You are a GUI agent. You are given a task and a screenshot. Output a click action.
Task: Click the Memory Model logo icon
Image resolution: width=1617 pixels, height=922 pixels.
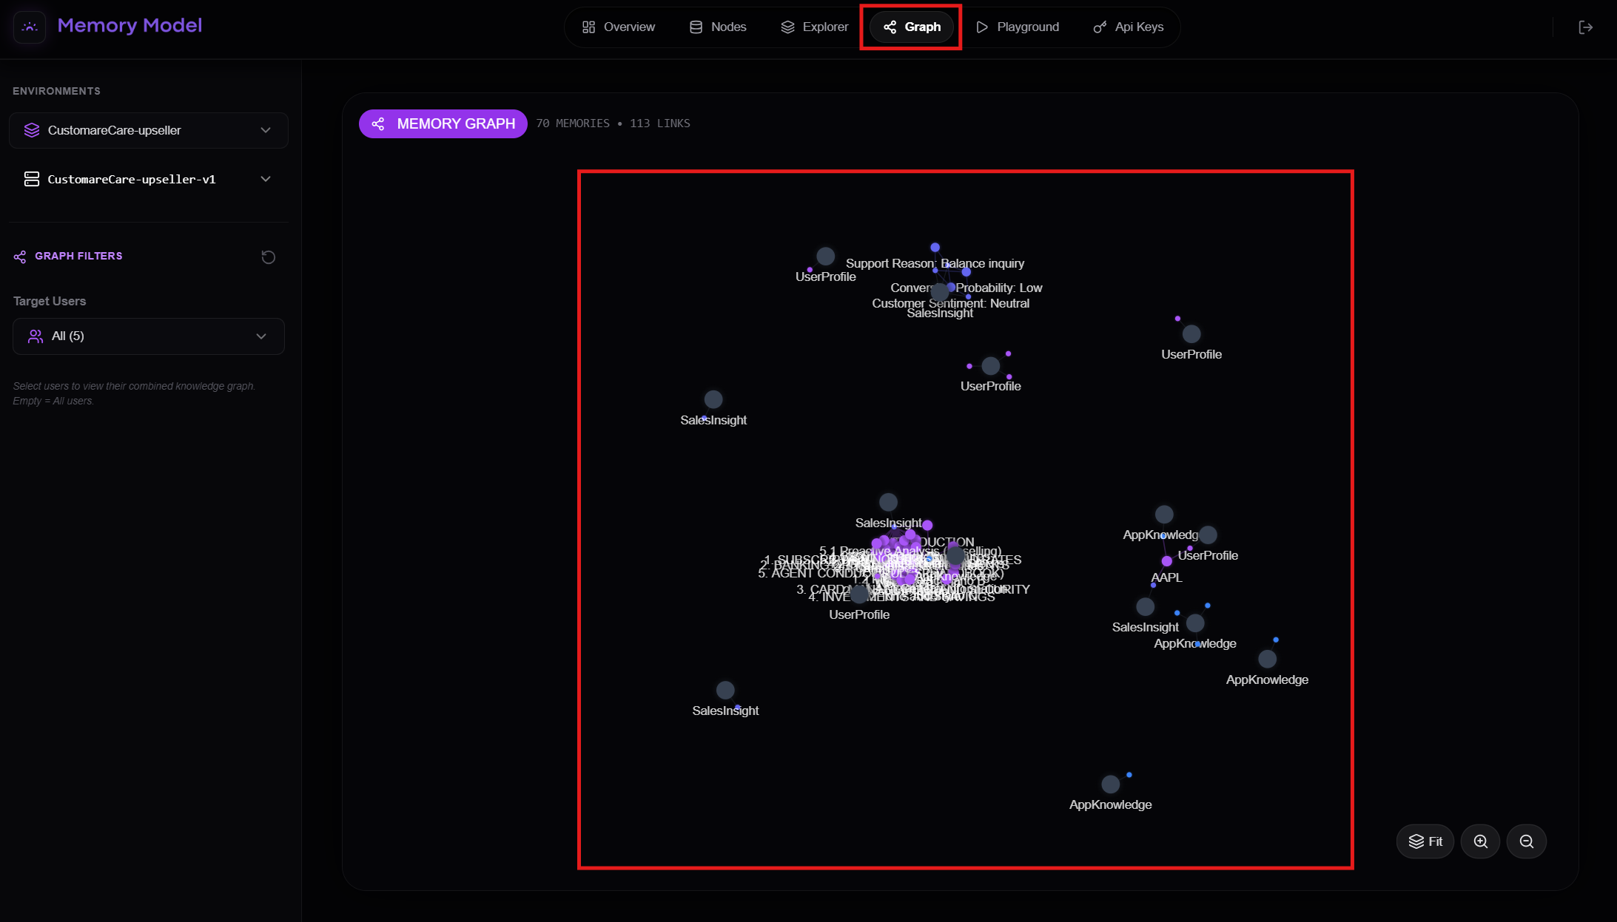click(x=30, y=27)
